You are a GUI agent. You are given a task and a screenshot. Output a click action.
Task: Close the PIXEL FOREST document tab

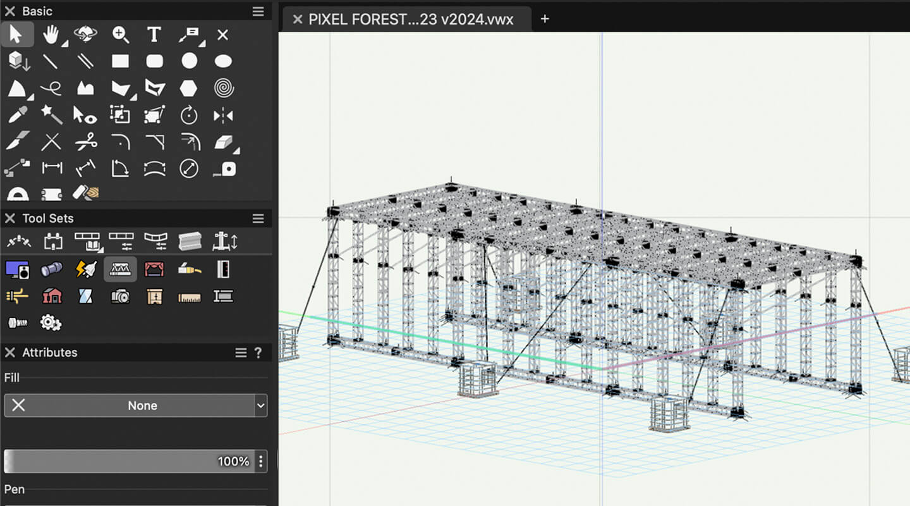tap(296, 20)
